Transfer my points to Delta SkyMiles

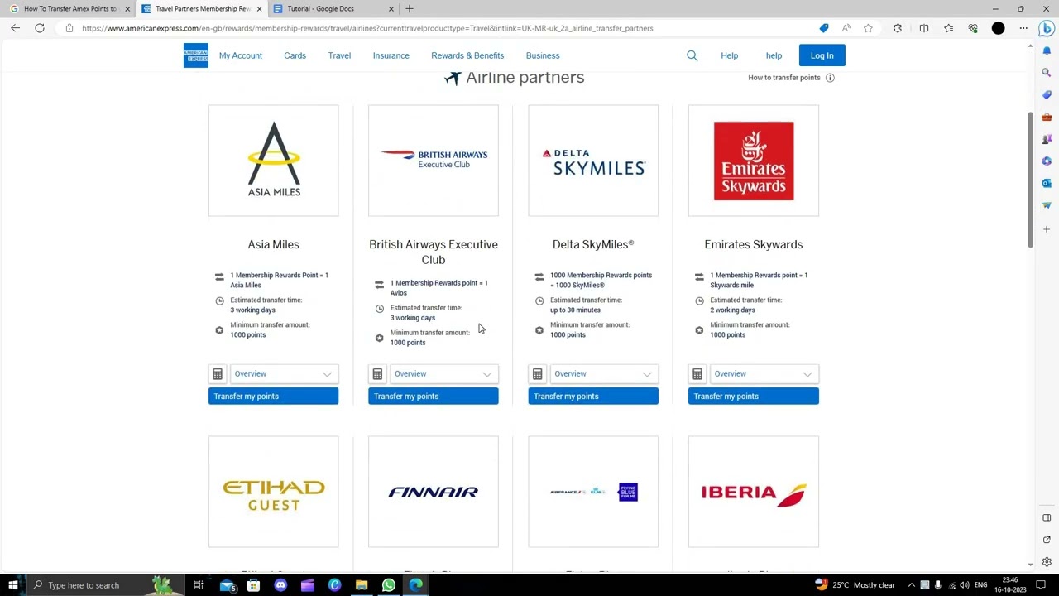coord(593,397)
